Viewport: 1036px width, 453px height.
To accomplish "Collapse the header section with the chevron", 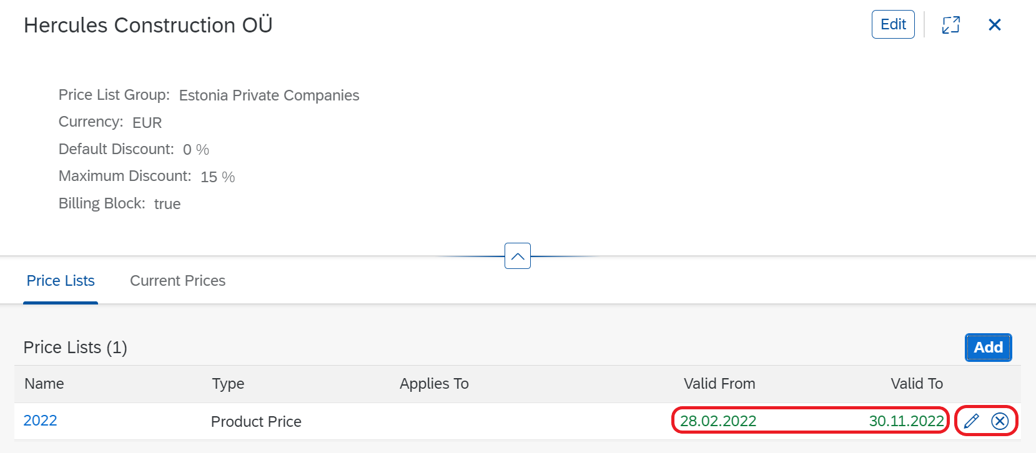I will 518,256.
